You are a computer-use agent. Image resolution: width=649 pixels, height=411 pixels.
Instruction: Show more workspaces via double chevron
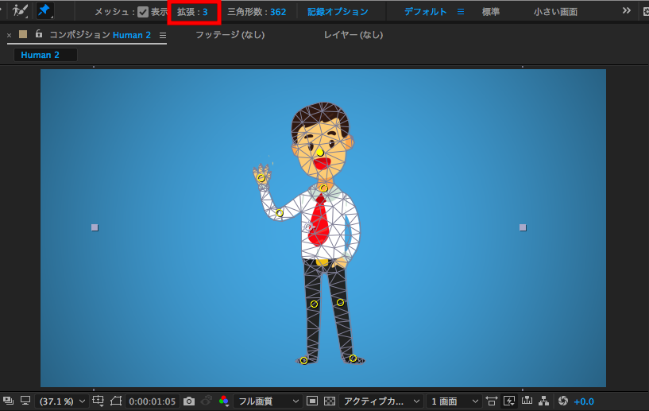pyautogui.click(x=626, y=11)
